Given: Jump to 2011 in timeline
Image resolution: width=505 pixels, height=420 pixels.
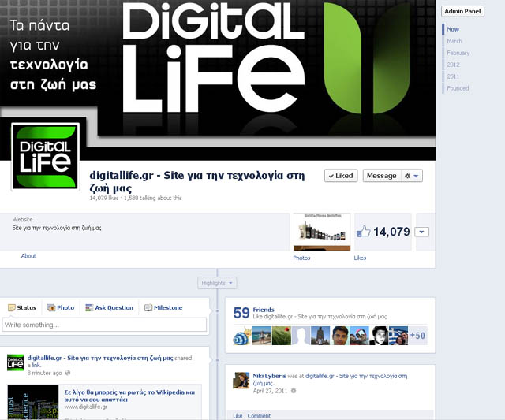Looking at the screenshot, I should tap(453, 76).
